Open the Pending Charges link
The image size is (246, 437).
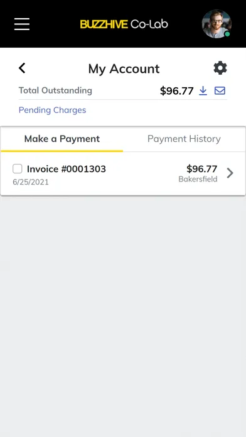tap(52, 110)
